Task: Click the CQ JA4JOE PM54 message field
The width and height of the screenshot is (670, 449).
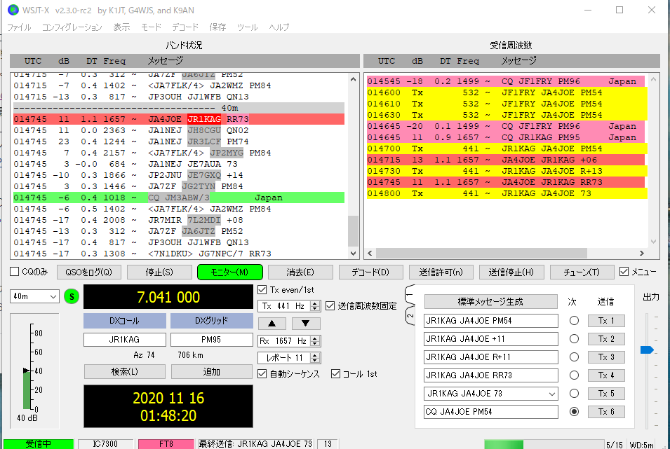Action: coord(490,411)
